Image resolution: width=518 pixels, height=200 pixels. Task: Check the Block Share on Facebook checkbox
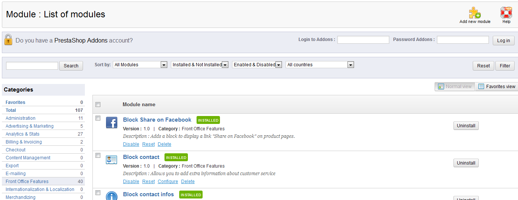click(x=98, y=118)
